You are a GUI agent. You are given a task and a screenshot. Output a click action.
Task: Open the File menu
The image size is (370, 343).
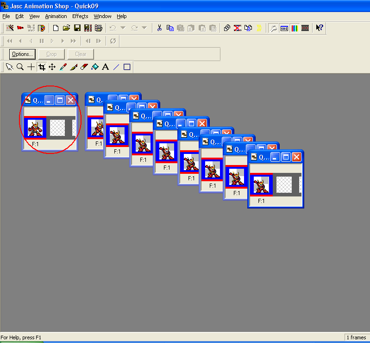[6, 16]
